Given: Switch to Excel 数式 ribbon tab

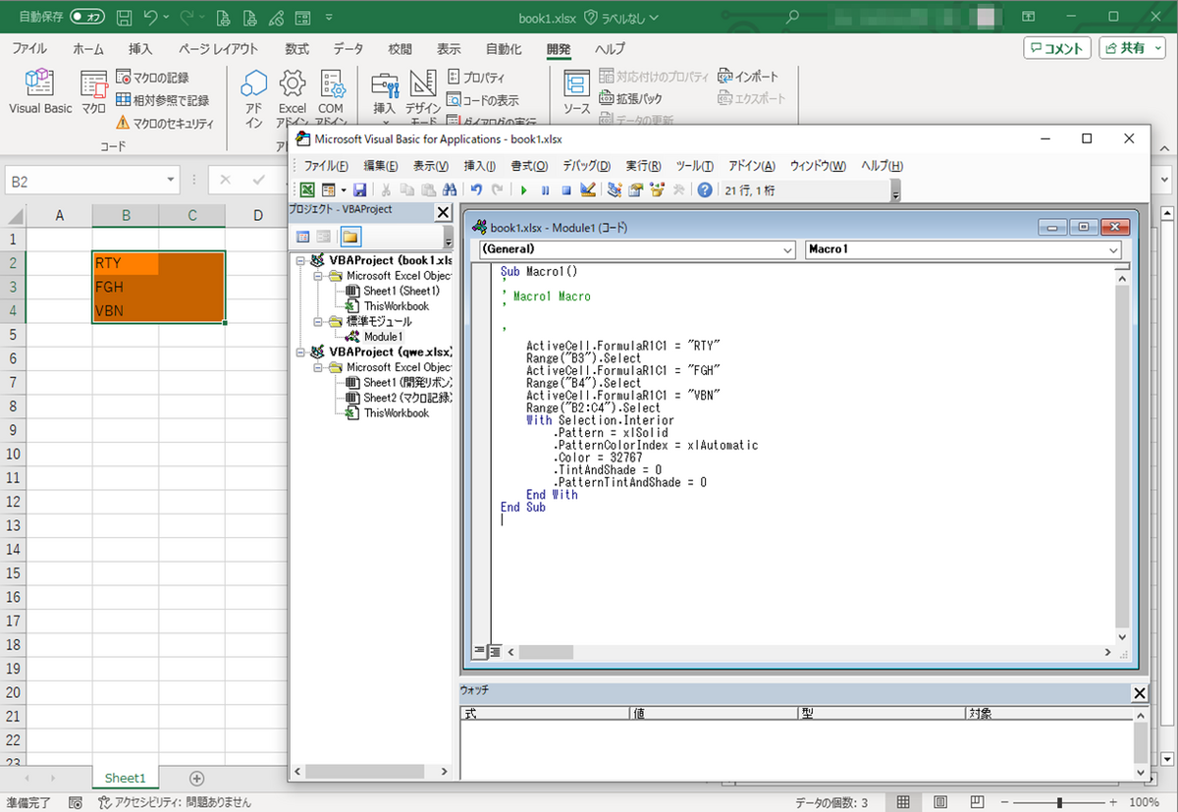Looking at the screenshot, I should pyautogui.click(x=296, y=48).
